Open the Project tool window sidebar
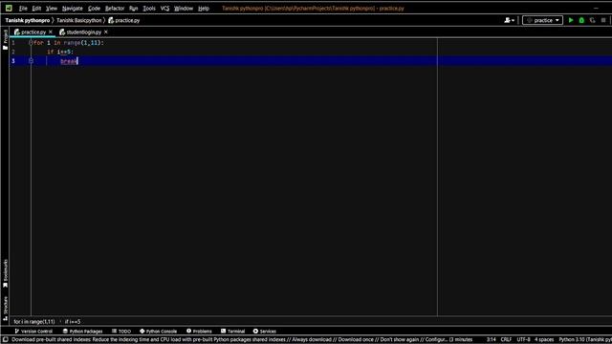This screenshot has height=344, width=612. (x=5, y=39)
